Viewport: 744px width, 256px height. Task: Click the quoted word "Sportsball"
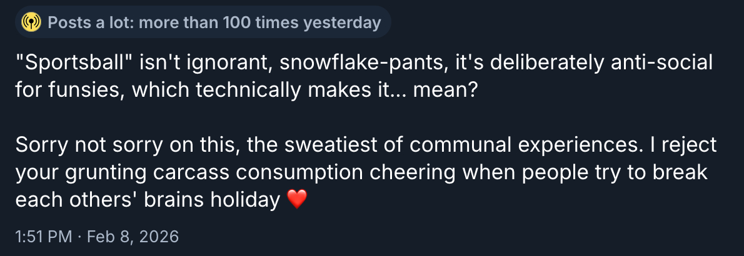coord(74,62)
